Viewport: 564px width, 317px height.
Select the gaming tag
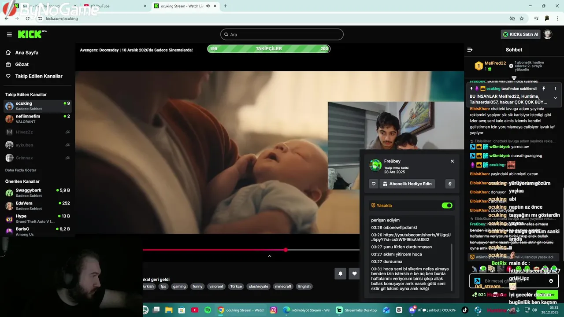(179, 286)
